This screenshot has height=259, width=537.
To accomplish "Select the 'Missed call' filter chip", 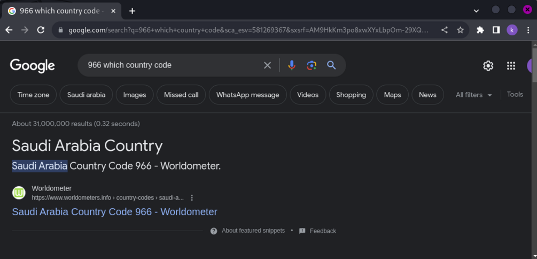I will click(181, 95).
